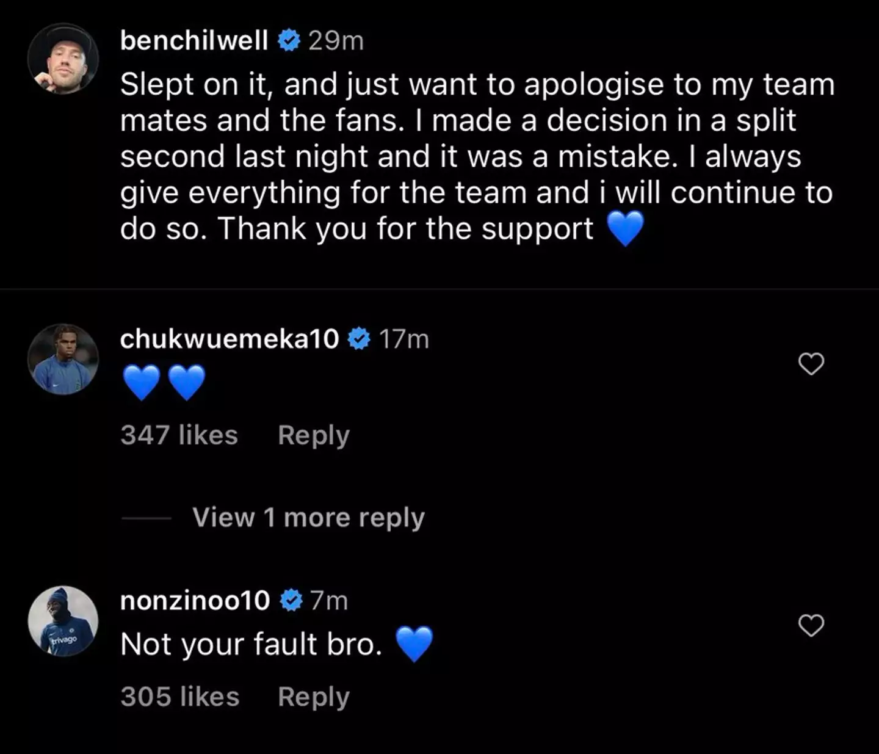Click the 29m timestamp on benchilwell's post

[336, 41]
